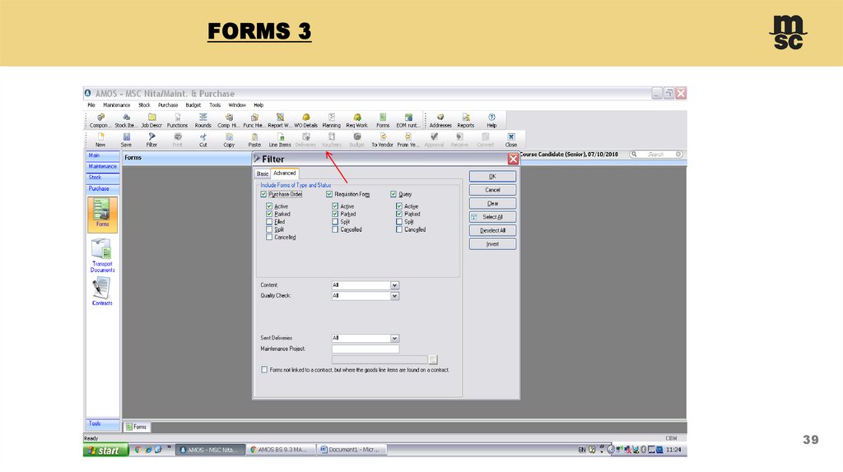Uncheck Active under Purchase Order
This screenshot has width=843, height=472.
(269, 206)
